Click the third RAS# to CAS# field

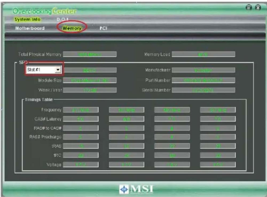click(x=172, y=128)
